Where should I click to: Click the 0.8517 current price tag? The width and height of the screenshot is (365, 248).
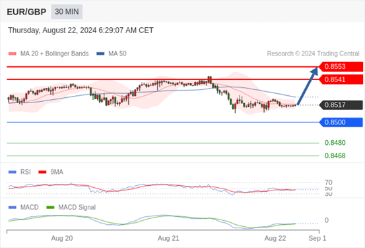341,105
